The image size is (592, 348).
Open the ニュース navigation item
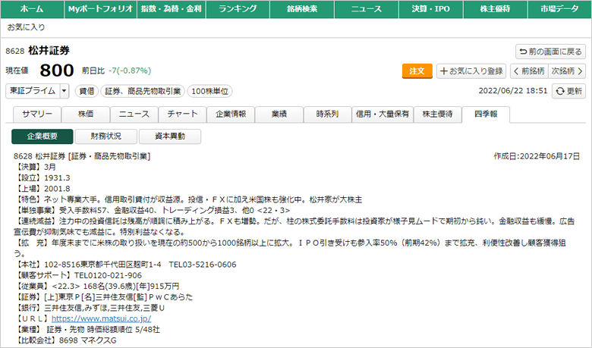367,9
